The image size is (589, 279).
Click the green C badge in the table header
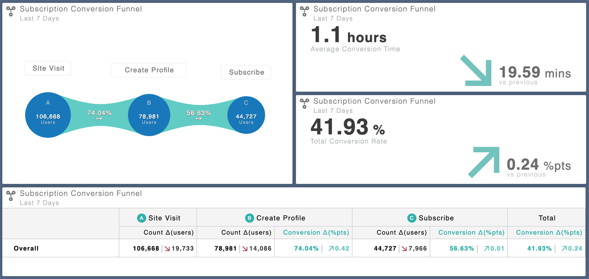(x=412, y=218)
